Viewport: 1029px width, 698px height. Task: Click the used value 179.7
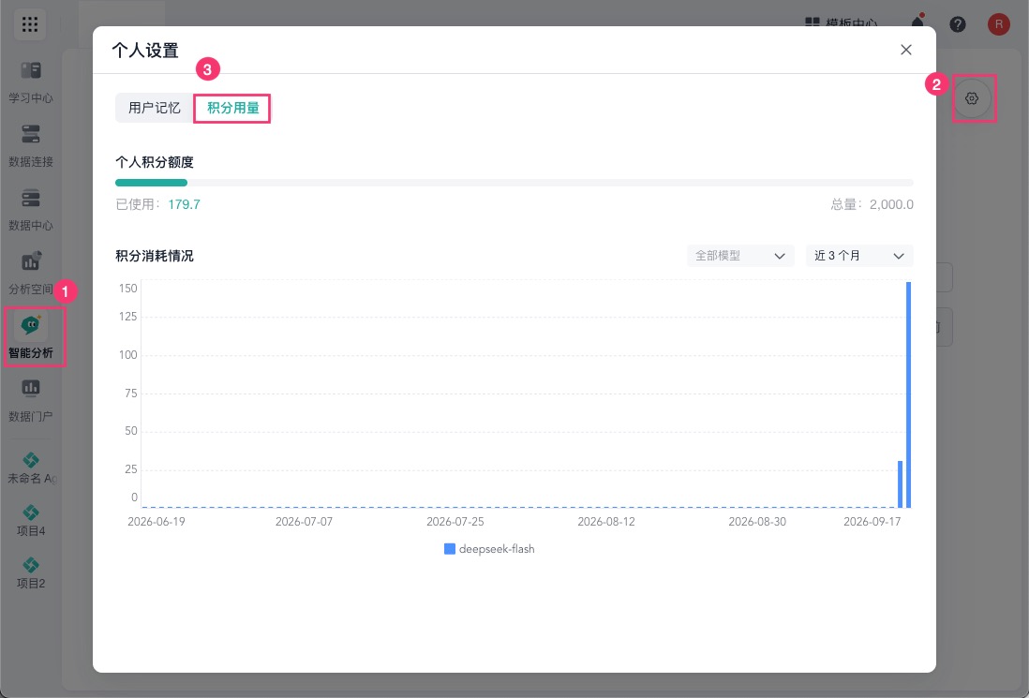(x=184, y=204)
